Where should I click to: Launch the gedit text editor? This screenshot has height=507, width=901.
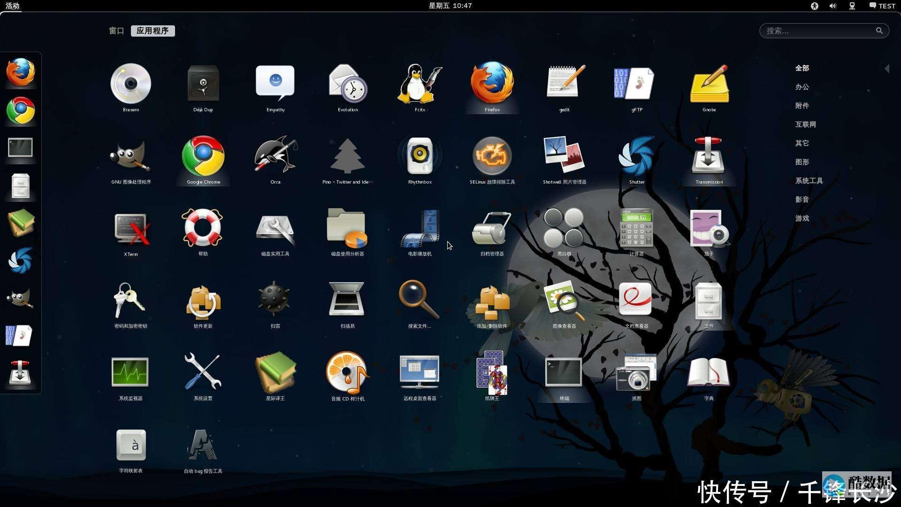pyautogui.click(x=565, y=88)
